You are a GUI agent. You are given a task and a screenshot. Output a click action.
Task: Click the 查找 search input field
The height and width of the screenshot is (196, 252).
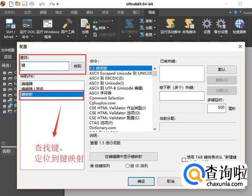44,66
